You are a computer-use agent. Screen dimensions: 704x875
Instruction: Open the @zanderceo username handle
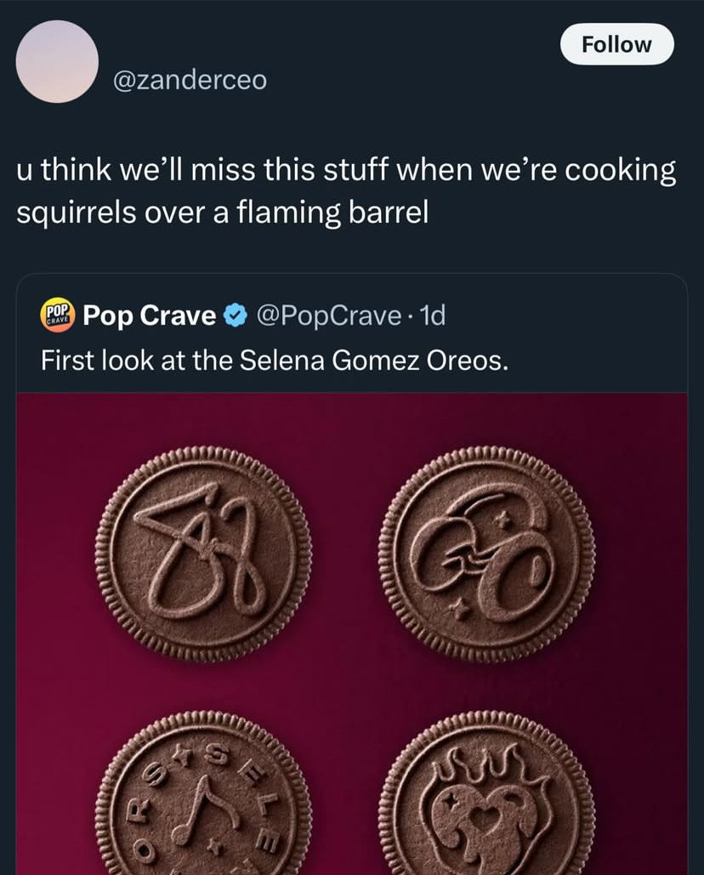190,80
